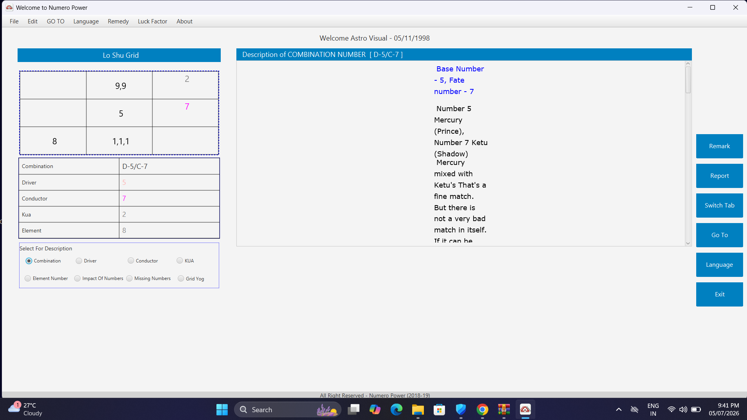Screen dimensions: 747x420
Task: Click the Numero Power app icon in title bar
Action: (9, 7)
